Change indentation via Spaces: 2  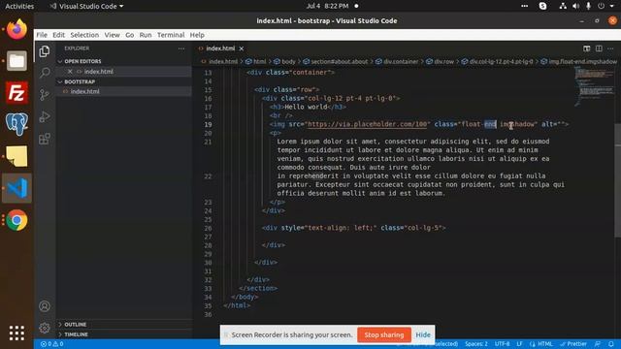tap(476, 344)
